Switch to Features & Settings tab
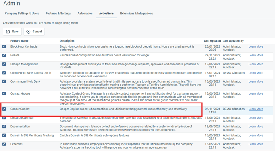Viewport: 275px width, 151px height. coord(58,14)
